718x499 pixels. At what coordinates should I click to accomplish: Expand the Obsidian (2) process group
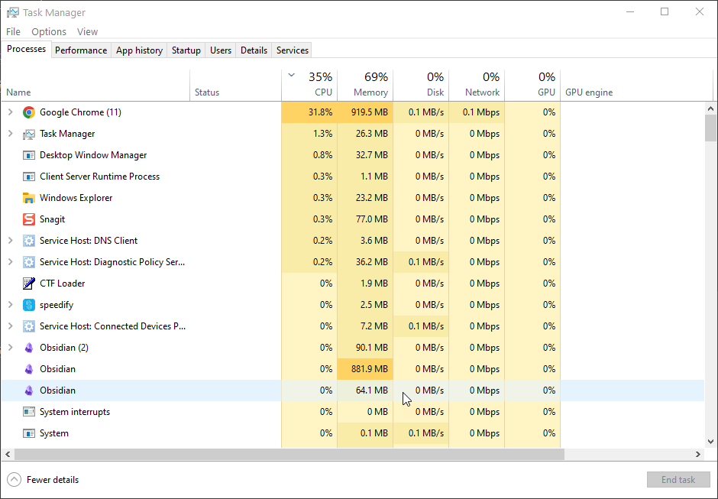click(x=11, y=348)
